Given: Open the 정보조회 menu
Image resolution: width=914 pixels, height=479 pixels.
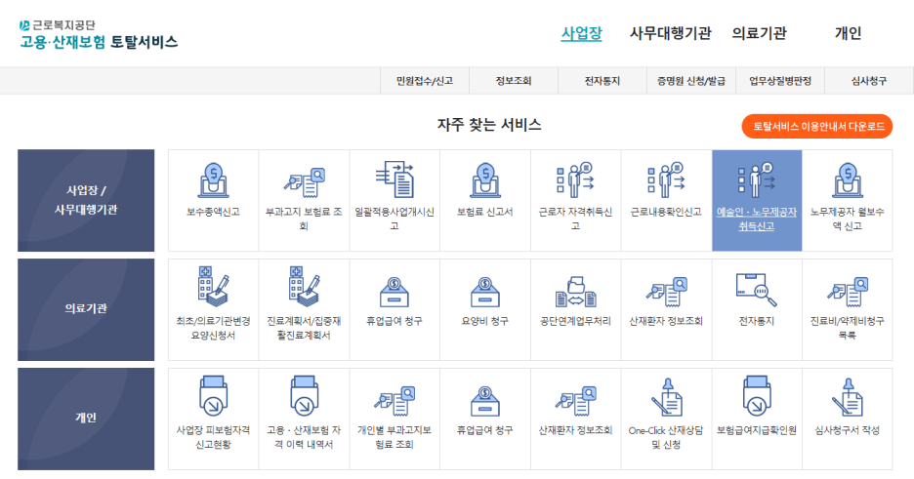Looking at the screenshot, I should (x=514, y=81).
